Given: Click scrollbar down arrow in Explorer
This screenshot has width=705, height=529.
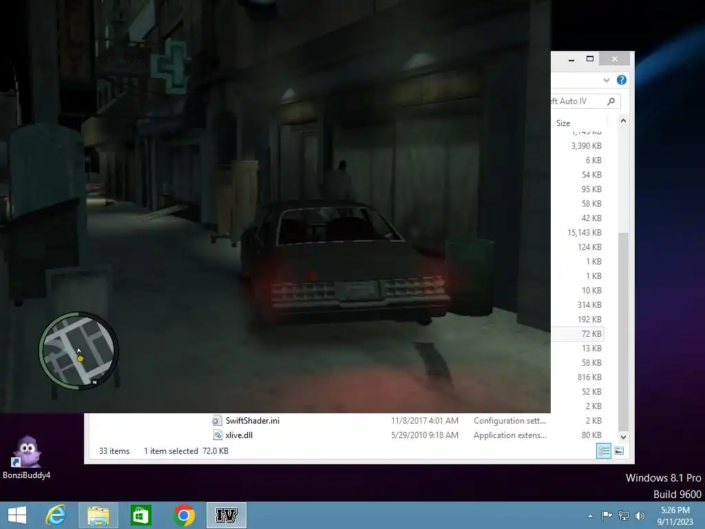Looking at the screenshot, I should (x=623, y=437).
